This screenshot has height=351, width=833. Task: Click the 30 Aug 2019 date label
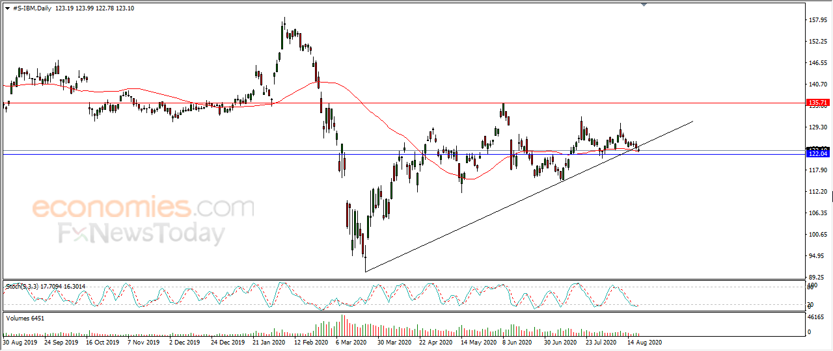(x=20, y=342)
